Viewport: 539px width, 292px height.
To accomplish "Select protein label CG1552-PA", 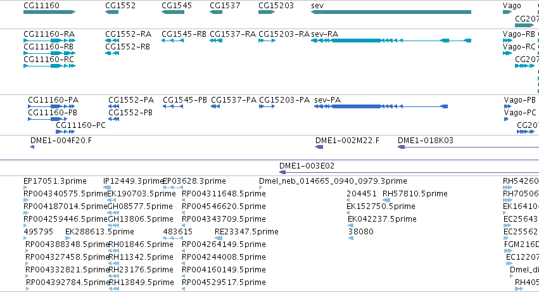I will pos(131,100).
